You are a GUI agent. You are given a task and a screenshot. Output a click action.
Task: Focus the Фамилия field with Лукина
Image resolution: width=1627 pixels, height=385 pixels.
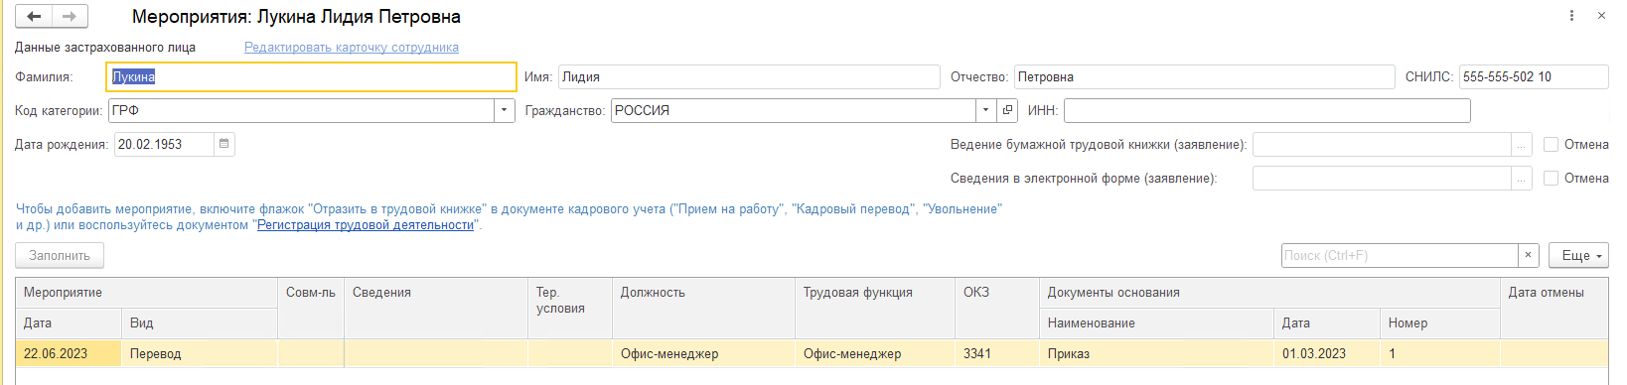pos(311,76)
